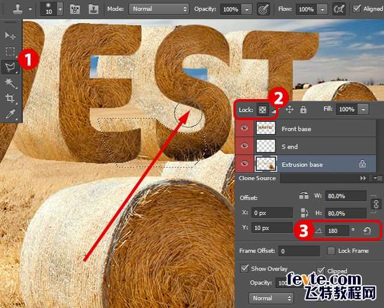This screenshot has height=308, width=384.
Task: Select the Eyedropper tool
Action: tap(10, 113)
